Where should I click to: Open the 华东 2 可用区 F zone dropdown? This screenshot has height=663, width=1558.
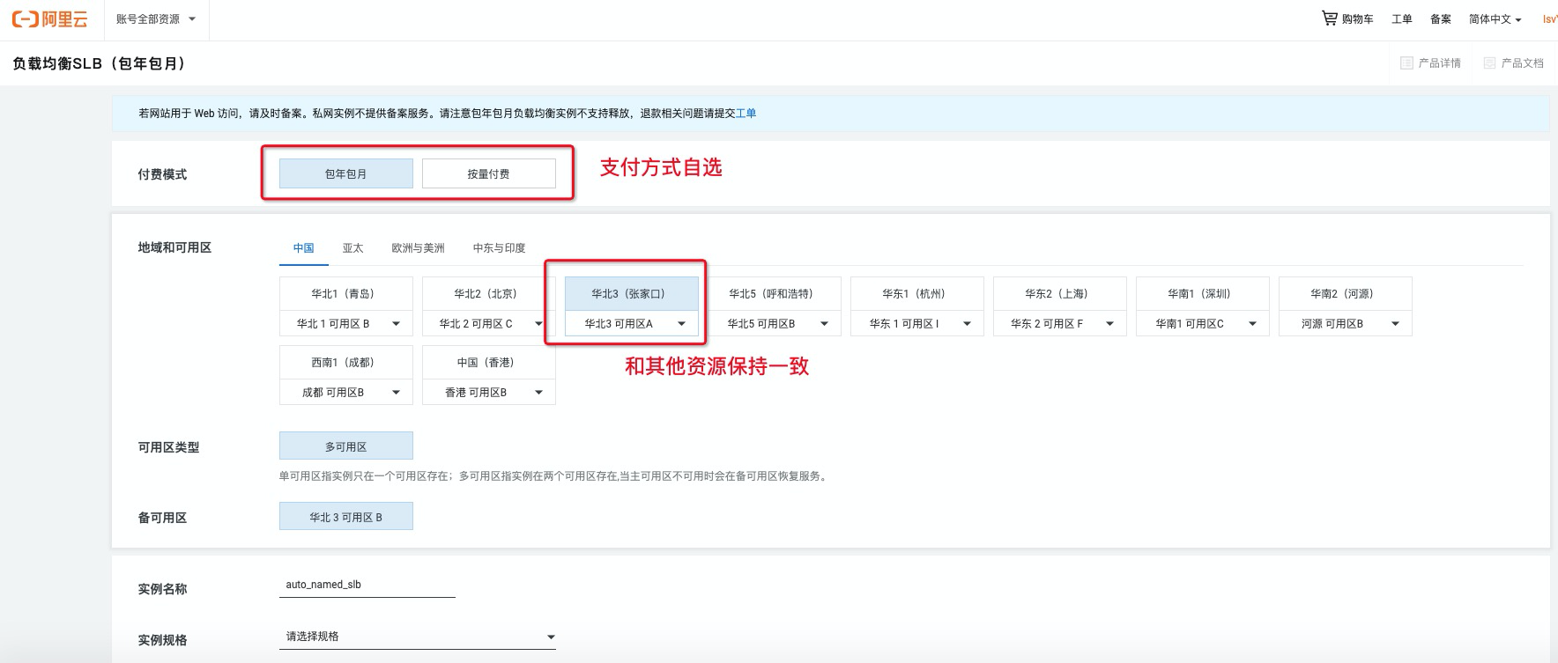tap(1060, 324)
